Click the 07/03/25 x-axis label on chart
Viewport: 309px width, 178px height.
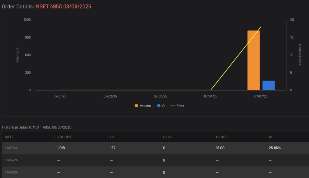coord(161,96)
